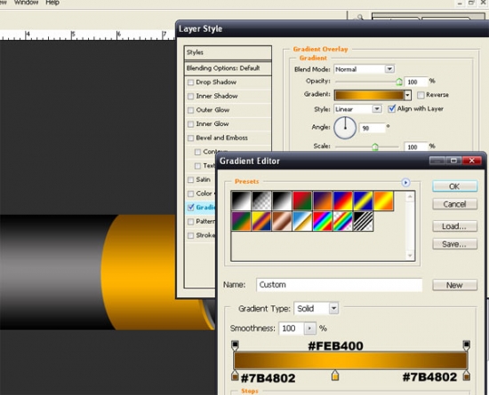Adjust the Opacity slider handle
Image resolution: width=489 pixels, height=395 pixels.
pyautogui.click(x=399, y=82)
